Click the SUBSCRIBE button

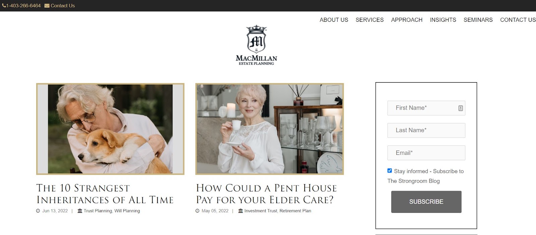pyautogui.click(x=426, y=202)
